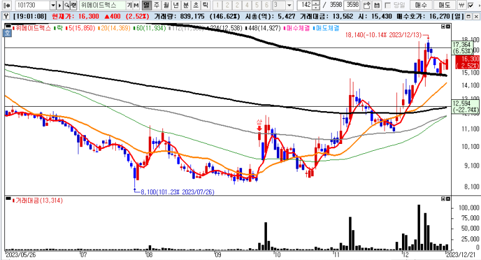The image size is (481, 260).
Task: Toggle the checked box next to ₩ icon
Action: pos(470,5)
